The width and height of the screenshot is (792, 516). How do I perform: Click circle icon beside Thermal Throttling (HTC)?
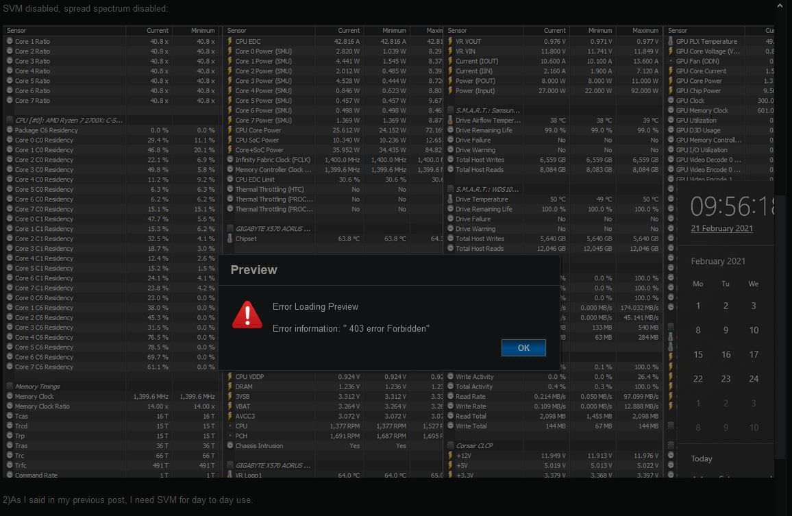pos(230,190)
